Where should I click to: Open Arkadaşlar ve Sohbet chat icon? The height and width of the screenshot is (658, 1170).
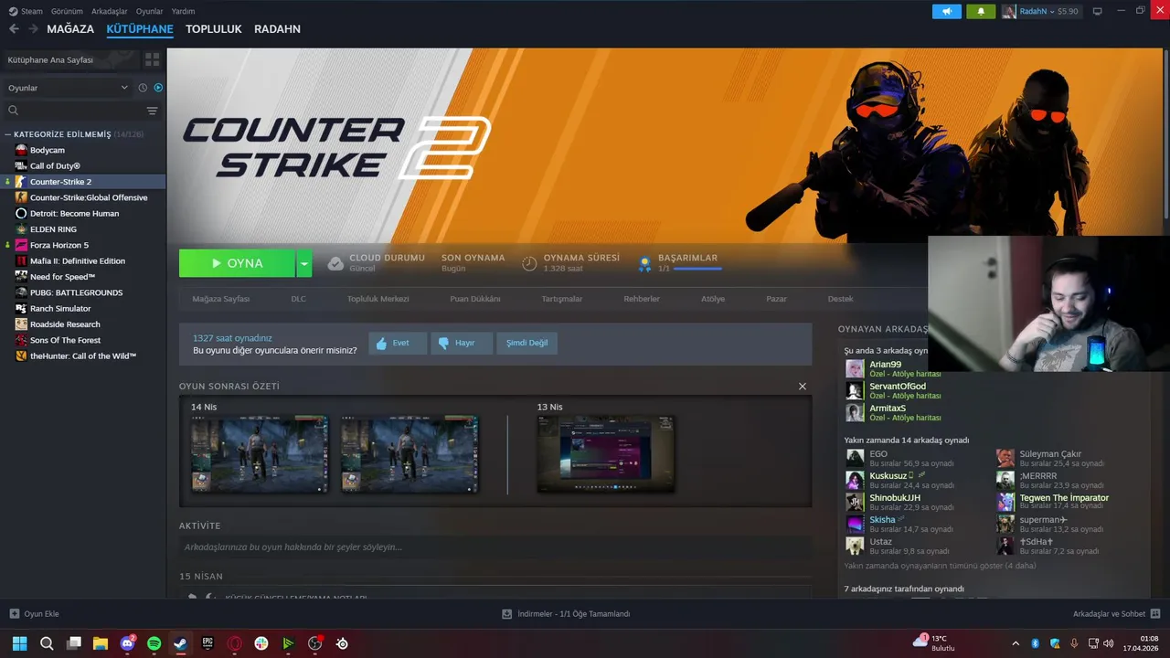(1155, 614)
